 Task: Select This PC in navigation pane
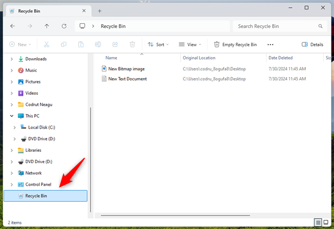[32, 116]
